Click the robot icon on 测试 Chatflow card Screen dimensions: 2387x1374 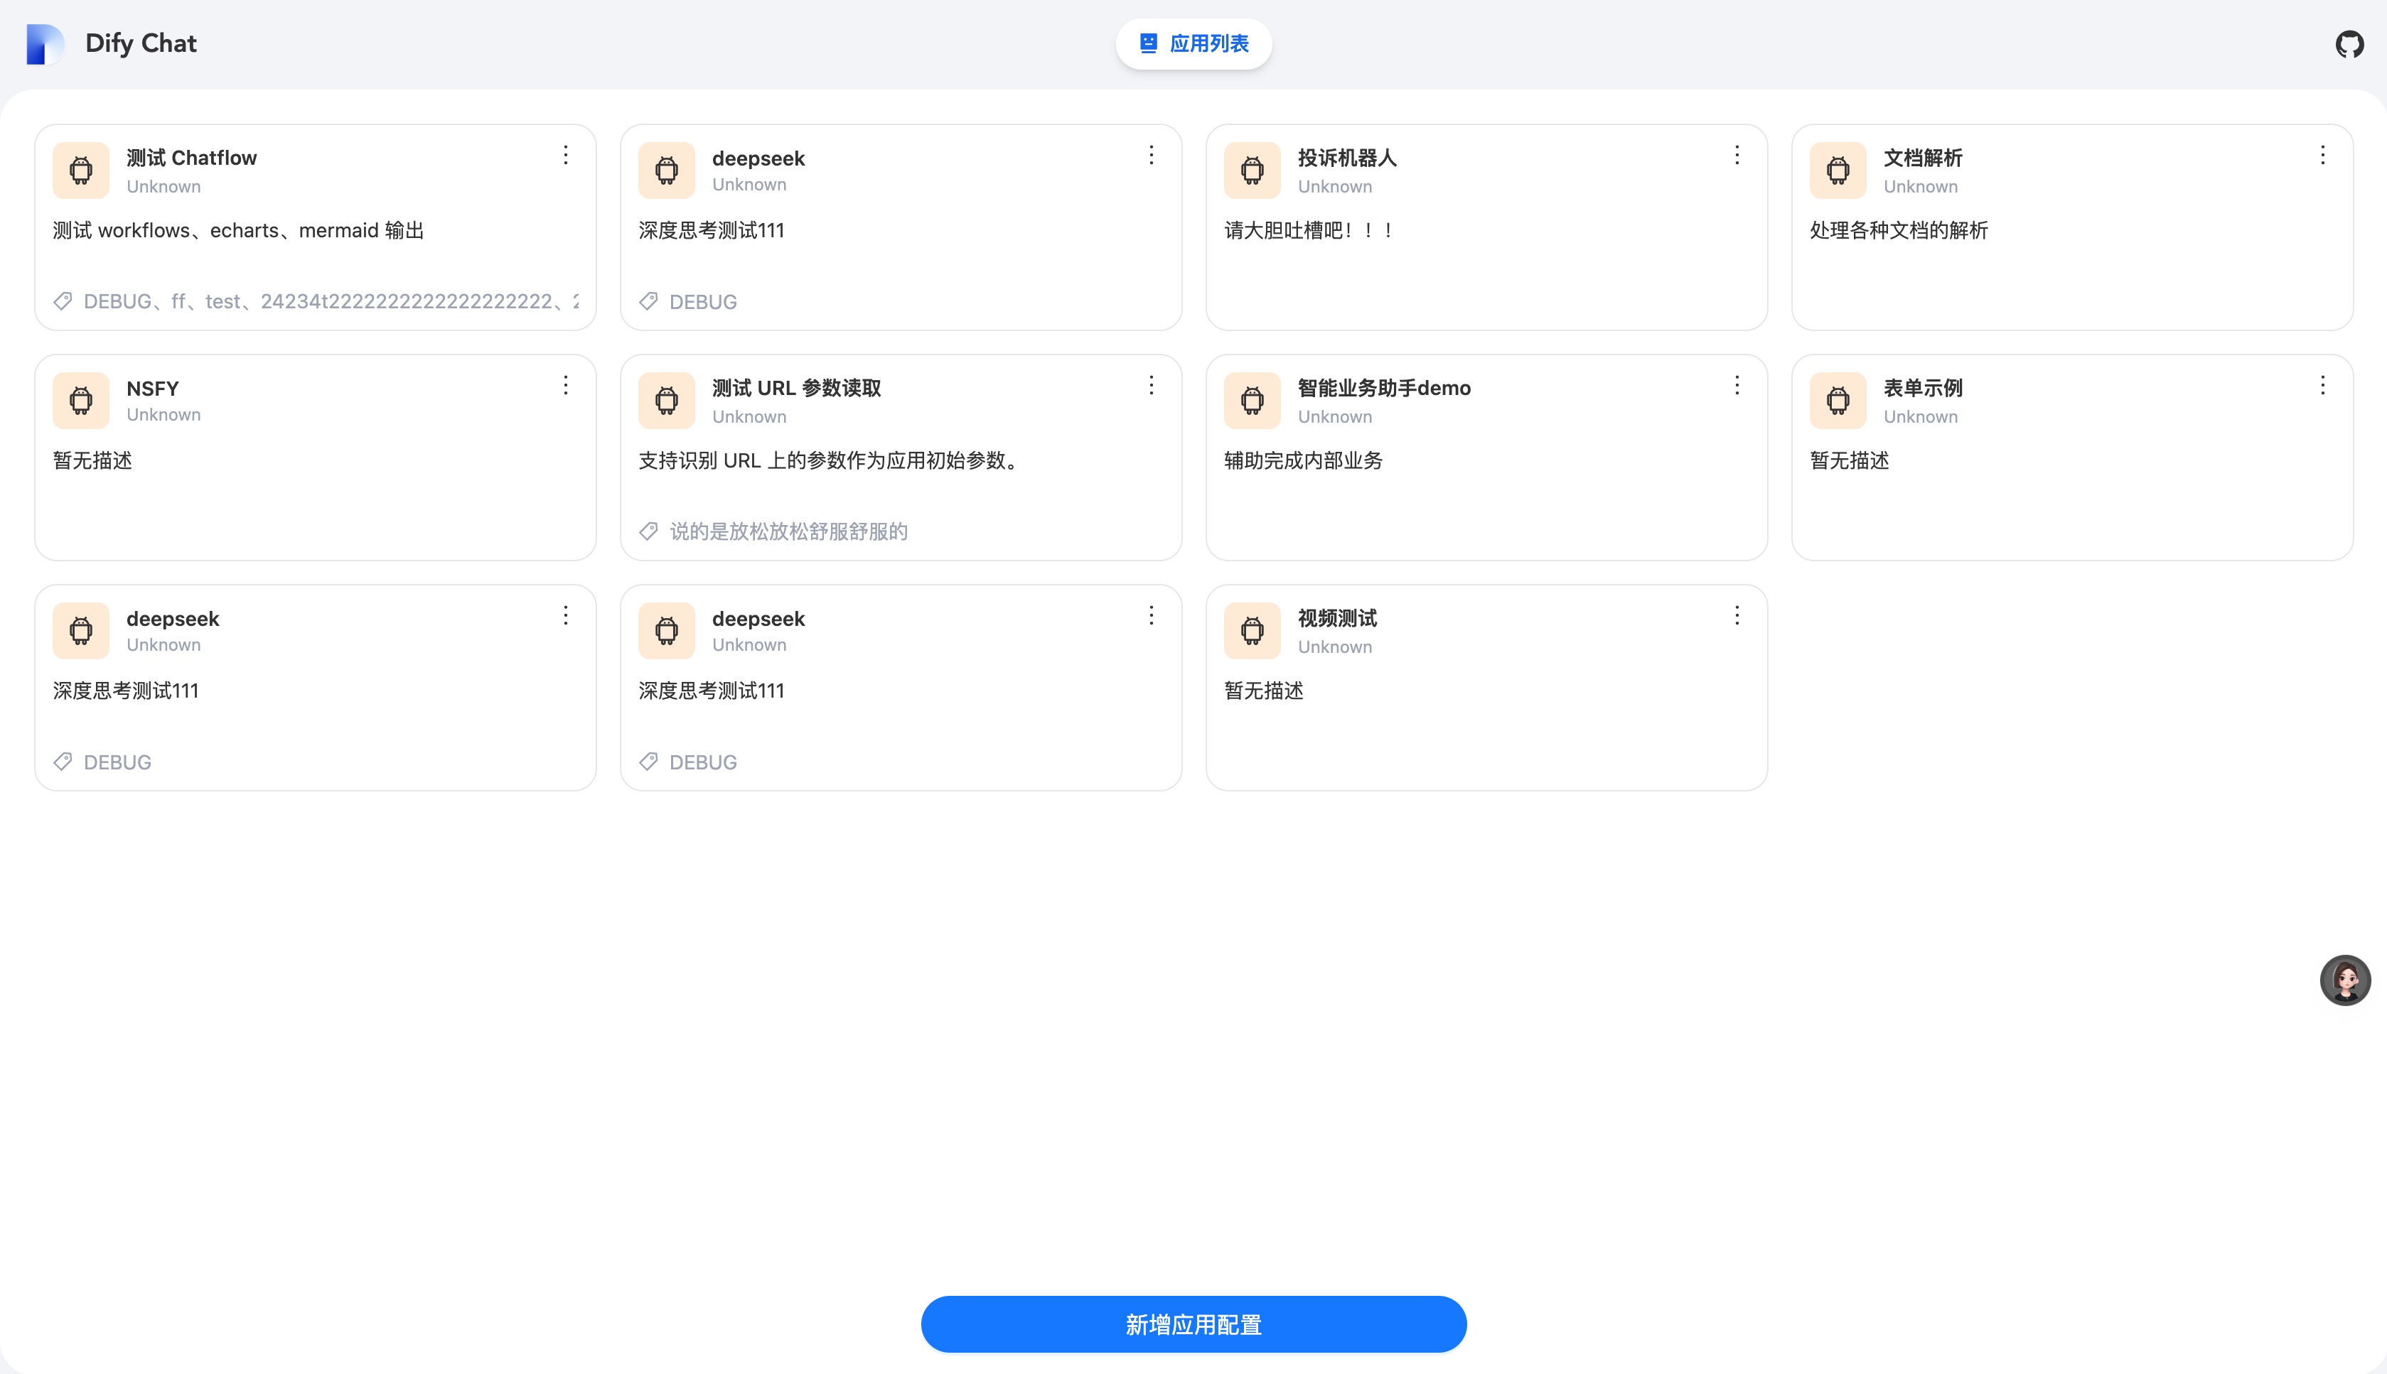pyautogui.click(x=81, y=171)
